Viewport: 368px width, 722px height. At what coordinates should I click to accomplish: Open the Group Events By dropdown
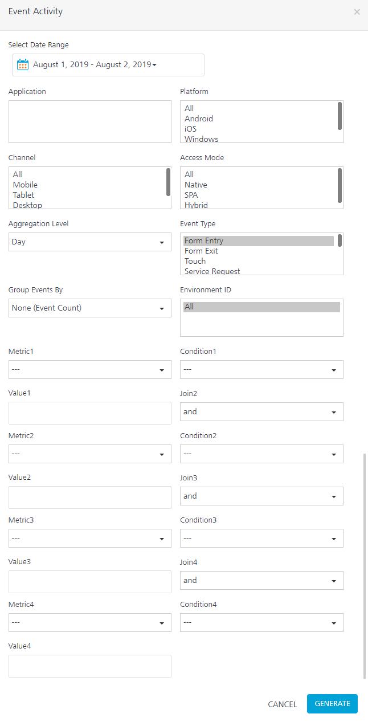tap(90, 308)
